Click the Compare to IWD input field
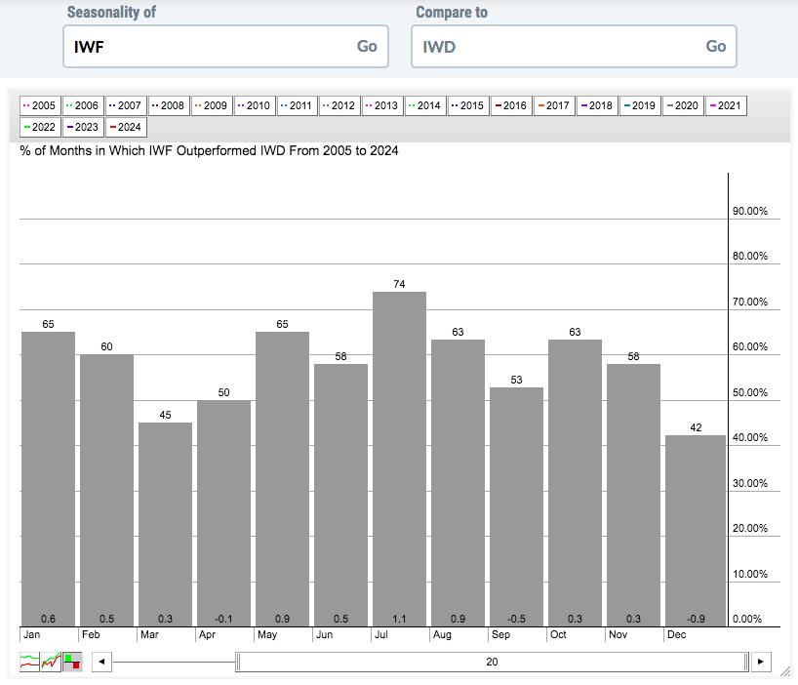This screenshot has width=798, height=685. tap(558, 46)
